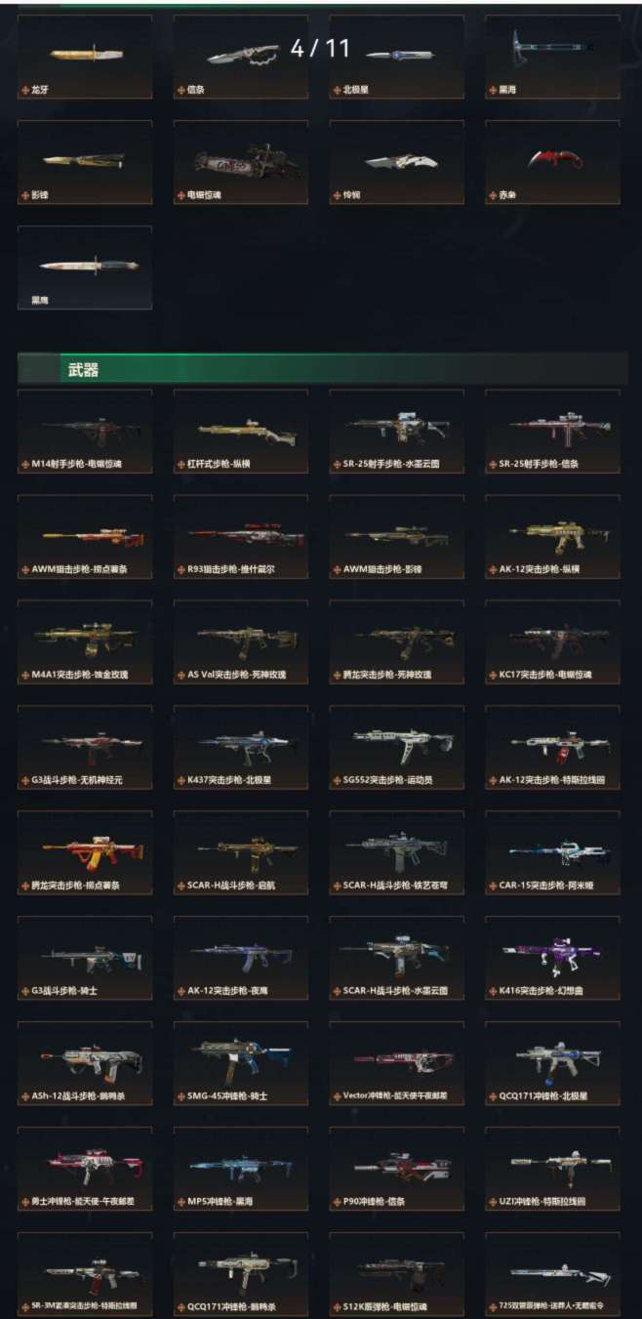Open CAR-15突击步枪 blue skin card
Screen dimensions: 642x1319
click(552, 853)
